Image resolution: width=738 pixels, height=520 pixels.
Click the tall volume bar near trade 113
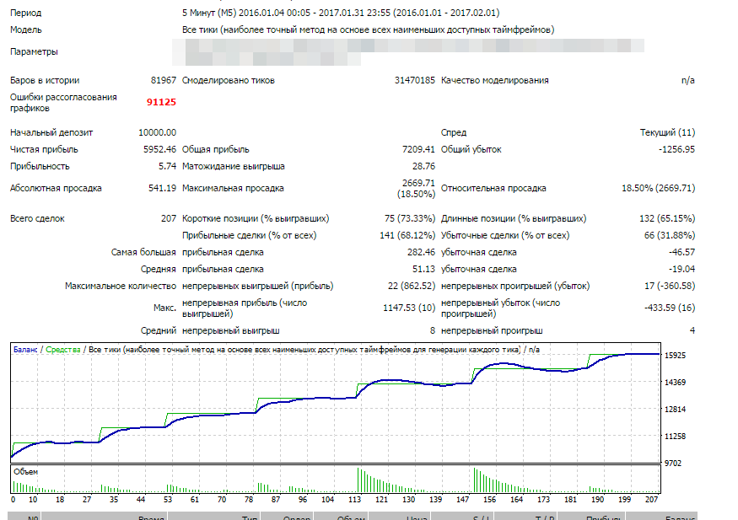pos(358,480)
